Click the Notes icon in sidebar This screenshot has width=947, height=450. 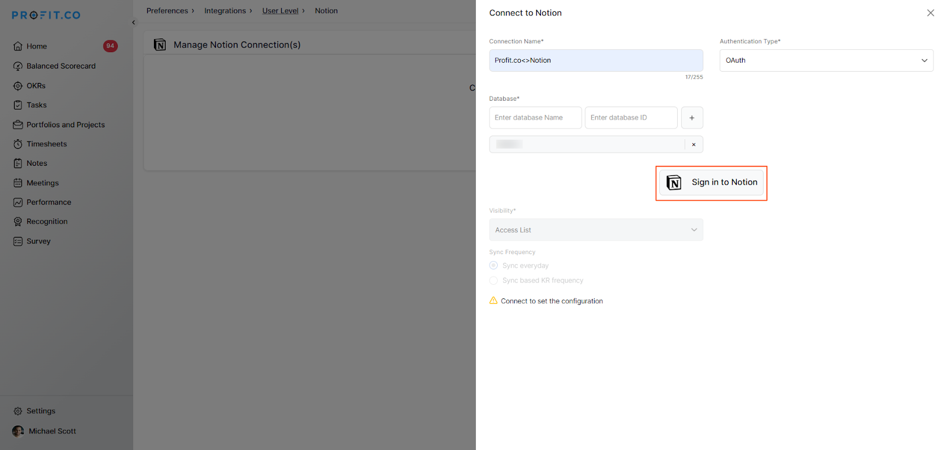[x=18, y=163]
